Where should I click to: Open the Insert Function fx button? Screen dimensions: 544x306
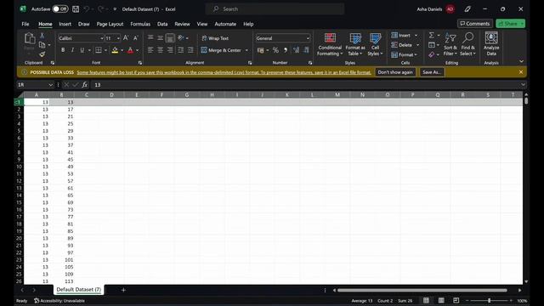click(x=85, y=85)
